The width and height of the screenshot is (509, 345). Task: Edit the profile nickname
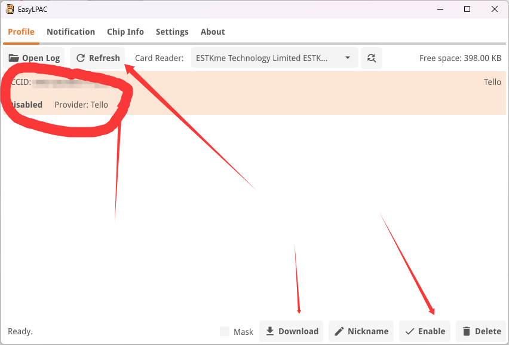(x=361, y=331)
